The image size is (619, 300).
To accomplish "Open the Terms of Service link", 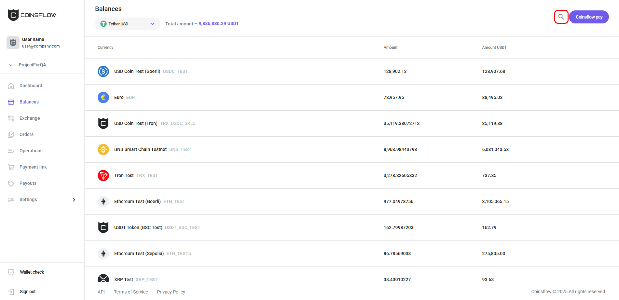I will (x=131, y=292).
